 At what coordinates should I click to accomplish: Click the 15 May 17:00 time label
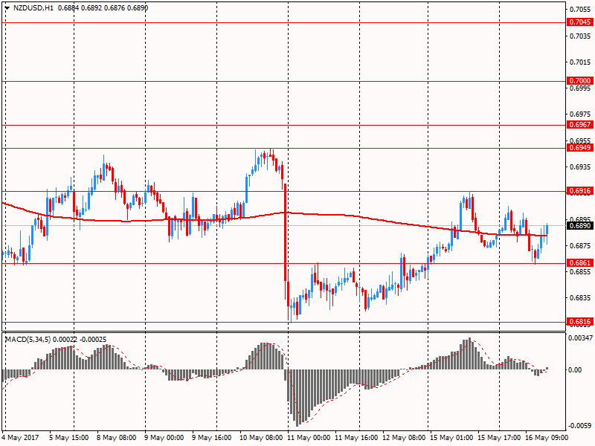point(499,437)
